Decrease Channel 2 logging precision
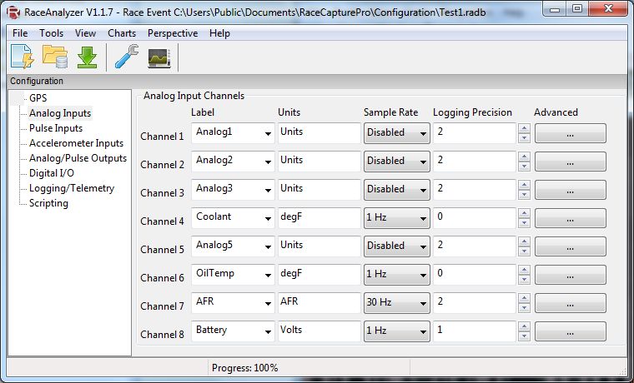The width and height of the screenshot is (634, 383). 524,167
